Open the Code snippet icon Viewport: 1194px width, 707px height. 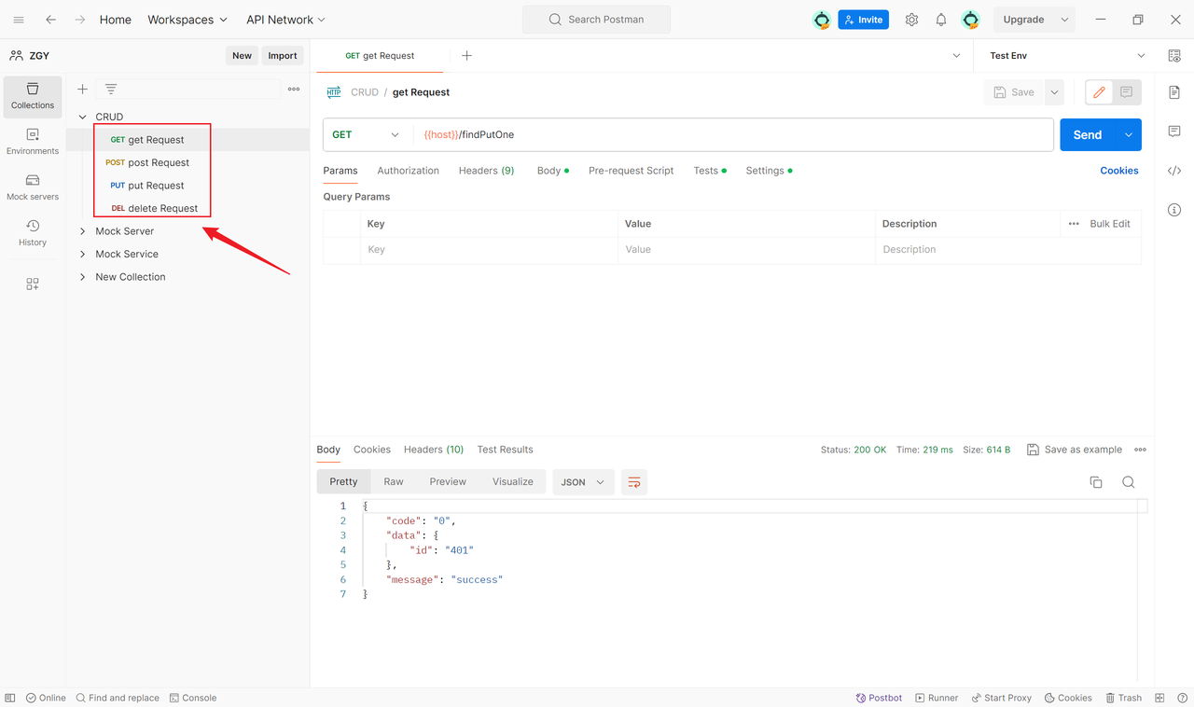coord(1174,171)
